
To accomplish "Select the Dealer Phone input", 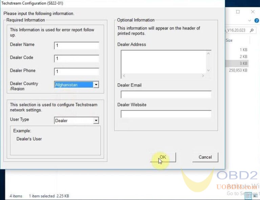I will pyautogui.click(x=77, y=72).
